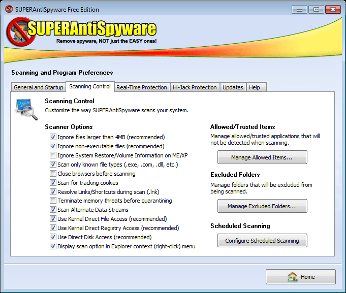Screen dimensions: 346x293
Task: Click the SUPERAntiSpyware logo banner icon
Action: (19, 32)
